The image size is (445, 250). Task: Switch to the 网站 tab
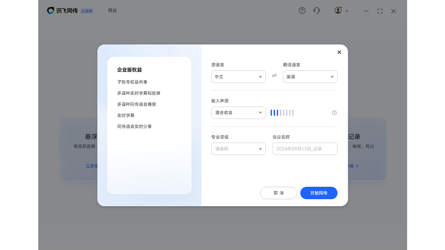point(112,10)
